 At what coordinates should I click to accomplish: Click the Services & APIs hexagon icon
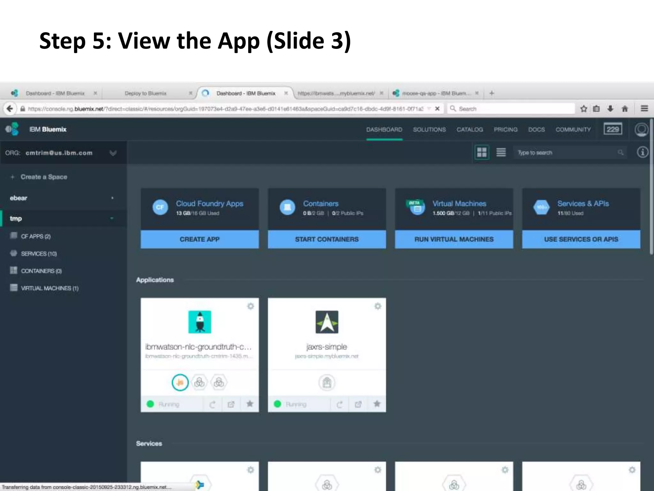point(541,207)
